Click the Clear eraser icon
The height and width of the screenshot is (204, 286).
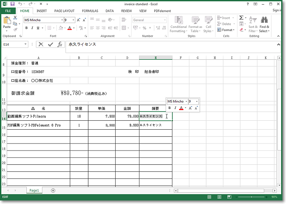pos(241,29)
